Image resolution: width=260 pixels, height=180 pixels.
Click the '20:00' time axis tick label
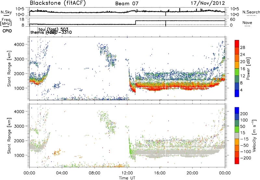coord(192,173)
